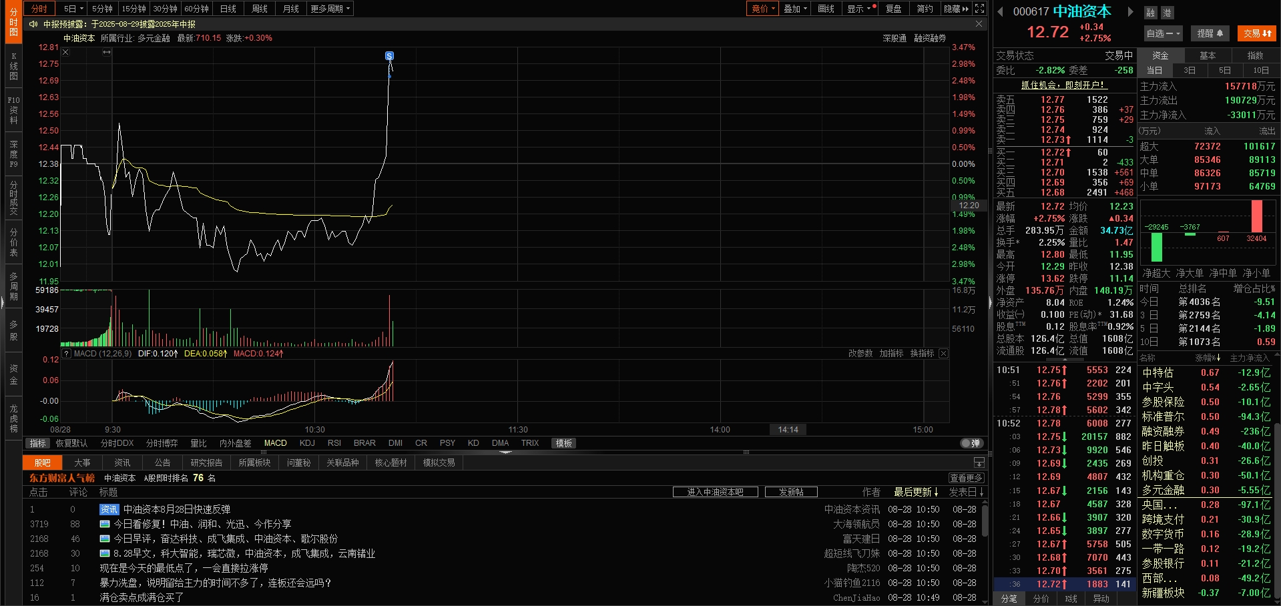Select the RSI indicator
The width and height of the screenshot is (1281, 606).
pyautogui.click(x=334, y=443)
